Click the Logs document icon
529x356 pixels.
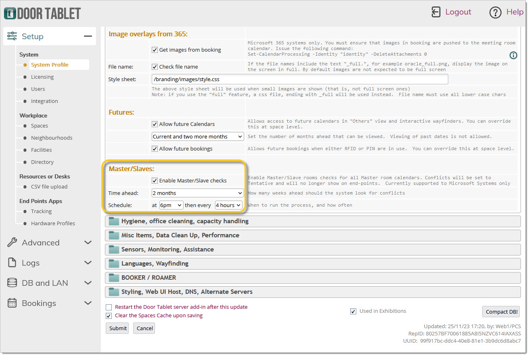[12, 263]
